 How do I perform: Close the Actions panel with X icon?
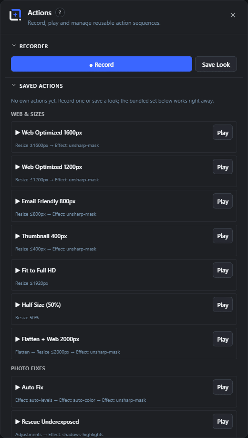pyautogui.click(x=233, y=15)
